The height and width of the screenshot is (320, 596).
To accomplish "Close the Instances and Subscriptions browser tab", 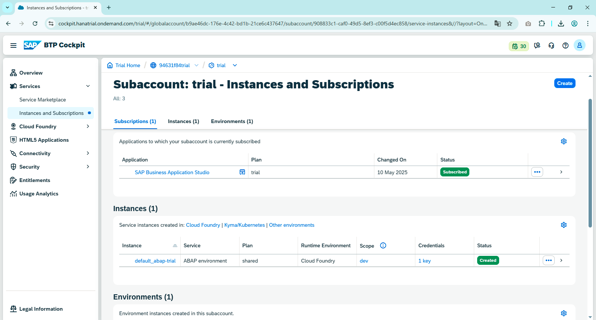I will (x=95, y=7).
